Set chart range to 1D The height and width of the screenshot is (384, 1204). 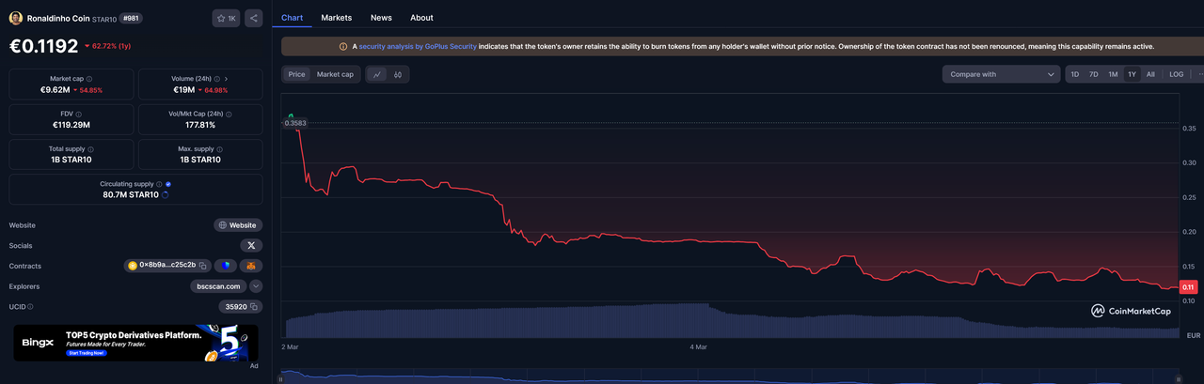[x=1075, y=74]
